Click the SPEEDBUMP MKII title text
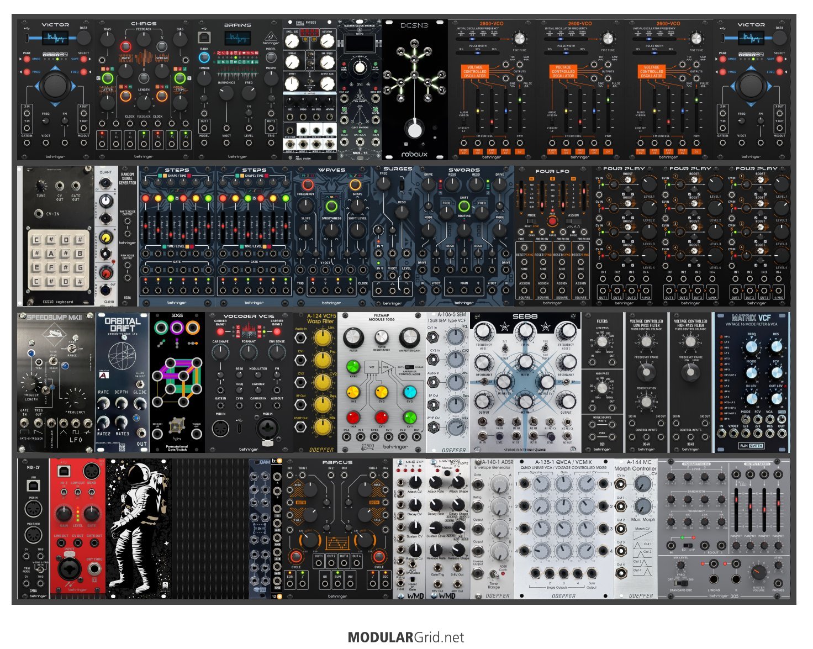 click(x=55, y=318)
